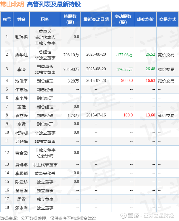
Task: Select the name 李鹏韬
Action: coord(21,173)
